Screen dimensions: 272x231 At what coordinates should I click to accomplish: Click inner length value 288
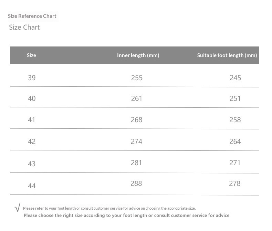[x=136, y=183]
